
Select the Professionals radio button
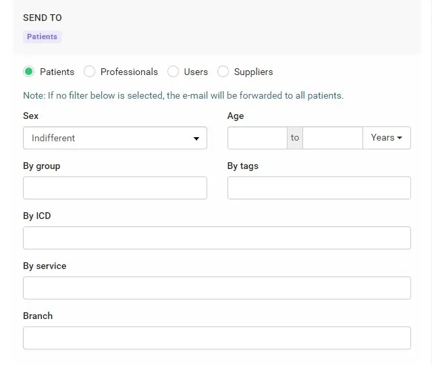pyautogui.click(x=89, y=72)
